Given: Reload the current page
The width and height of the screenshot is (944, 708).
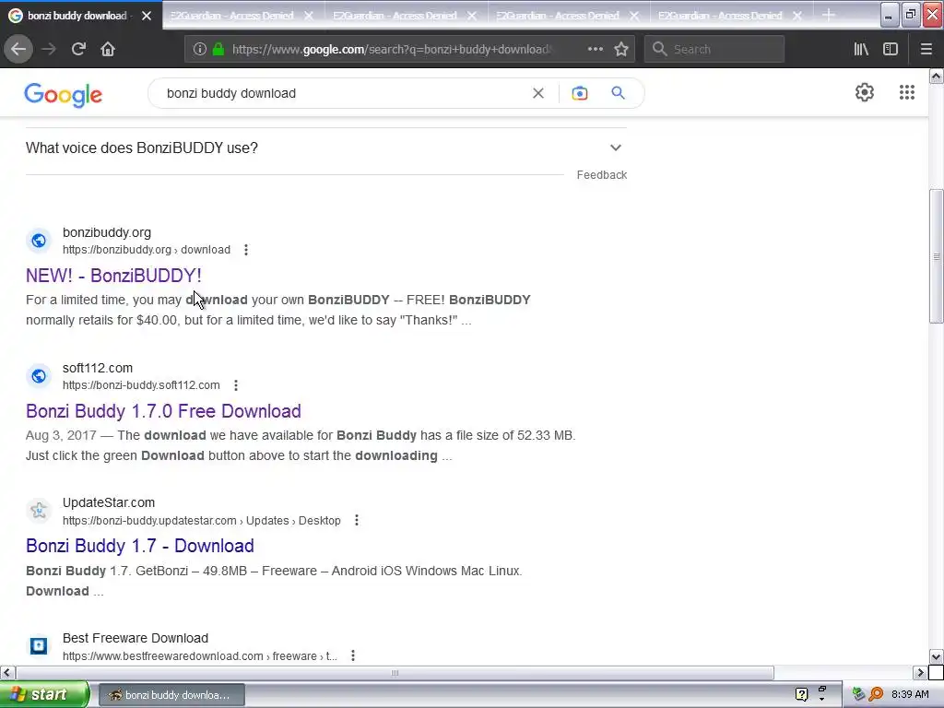Looking at the screenshot, I should coord(78,50).
